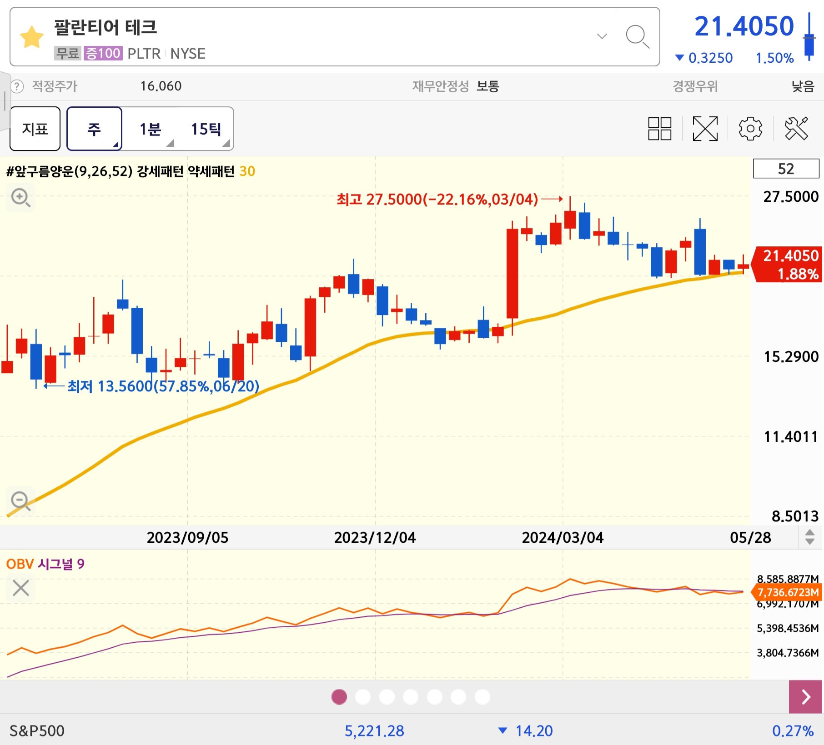Viewport: 824px width, 745px height.
Task: Tap the 무료 badge
Action: click(x=68, y=53)
